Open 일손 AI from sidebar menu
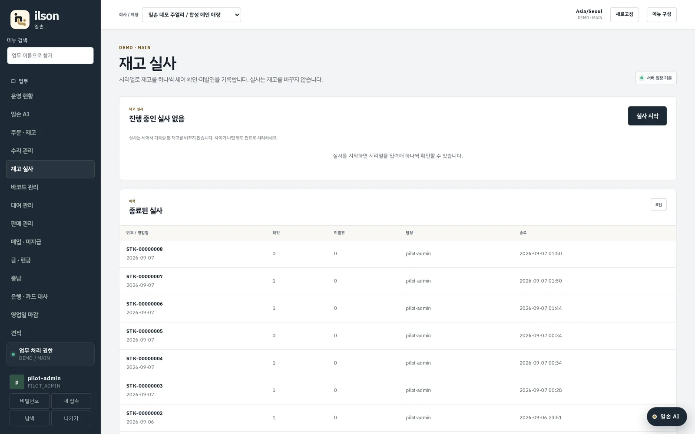Viewport: 695px width, 434px height. [50, 115]
